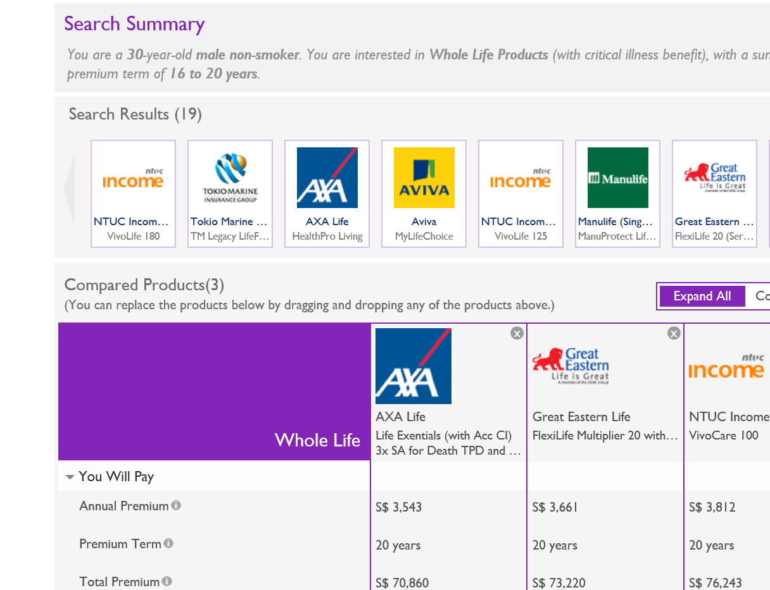770x590 pixels.
Task: Open FlexiLife Multiplier 20 product name
Action: [605, 435]
